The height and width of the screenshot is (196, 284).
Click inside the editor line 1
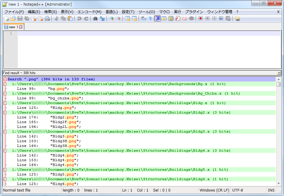149,33
